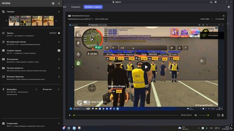Click Добавить в друзья button
This screenshot has height=131, width=234.
coord(93,7)
